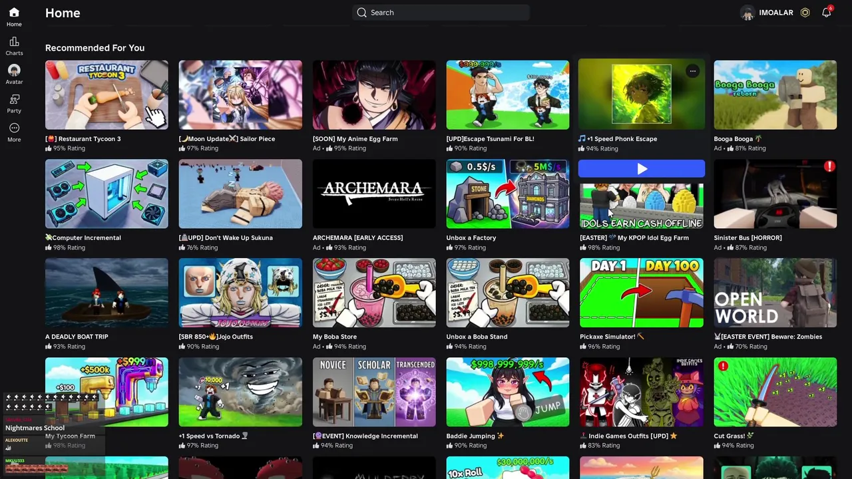This screenshot has width=852, height=479.
Task: Open Unbox a Factory thumbnail
Action: tap(508, 194)
